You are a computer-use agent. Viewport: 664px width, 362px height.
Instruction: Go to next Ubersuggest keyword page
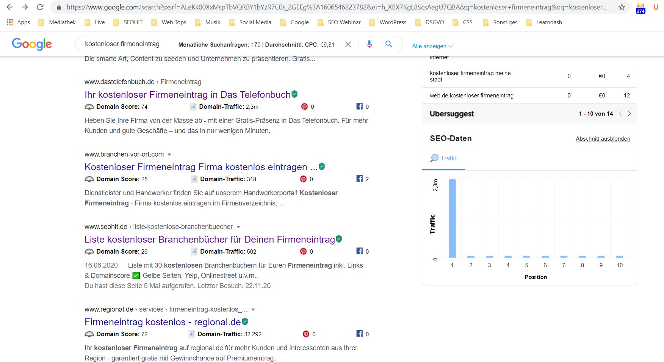(629, 114)
